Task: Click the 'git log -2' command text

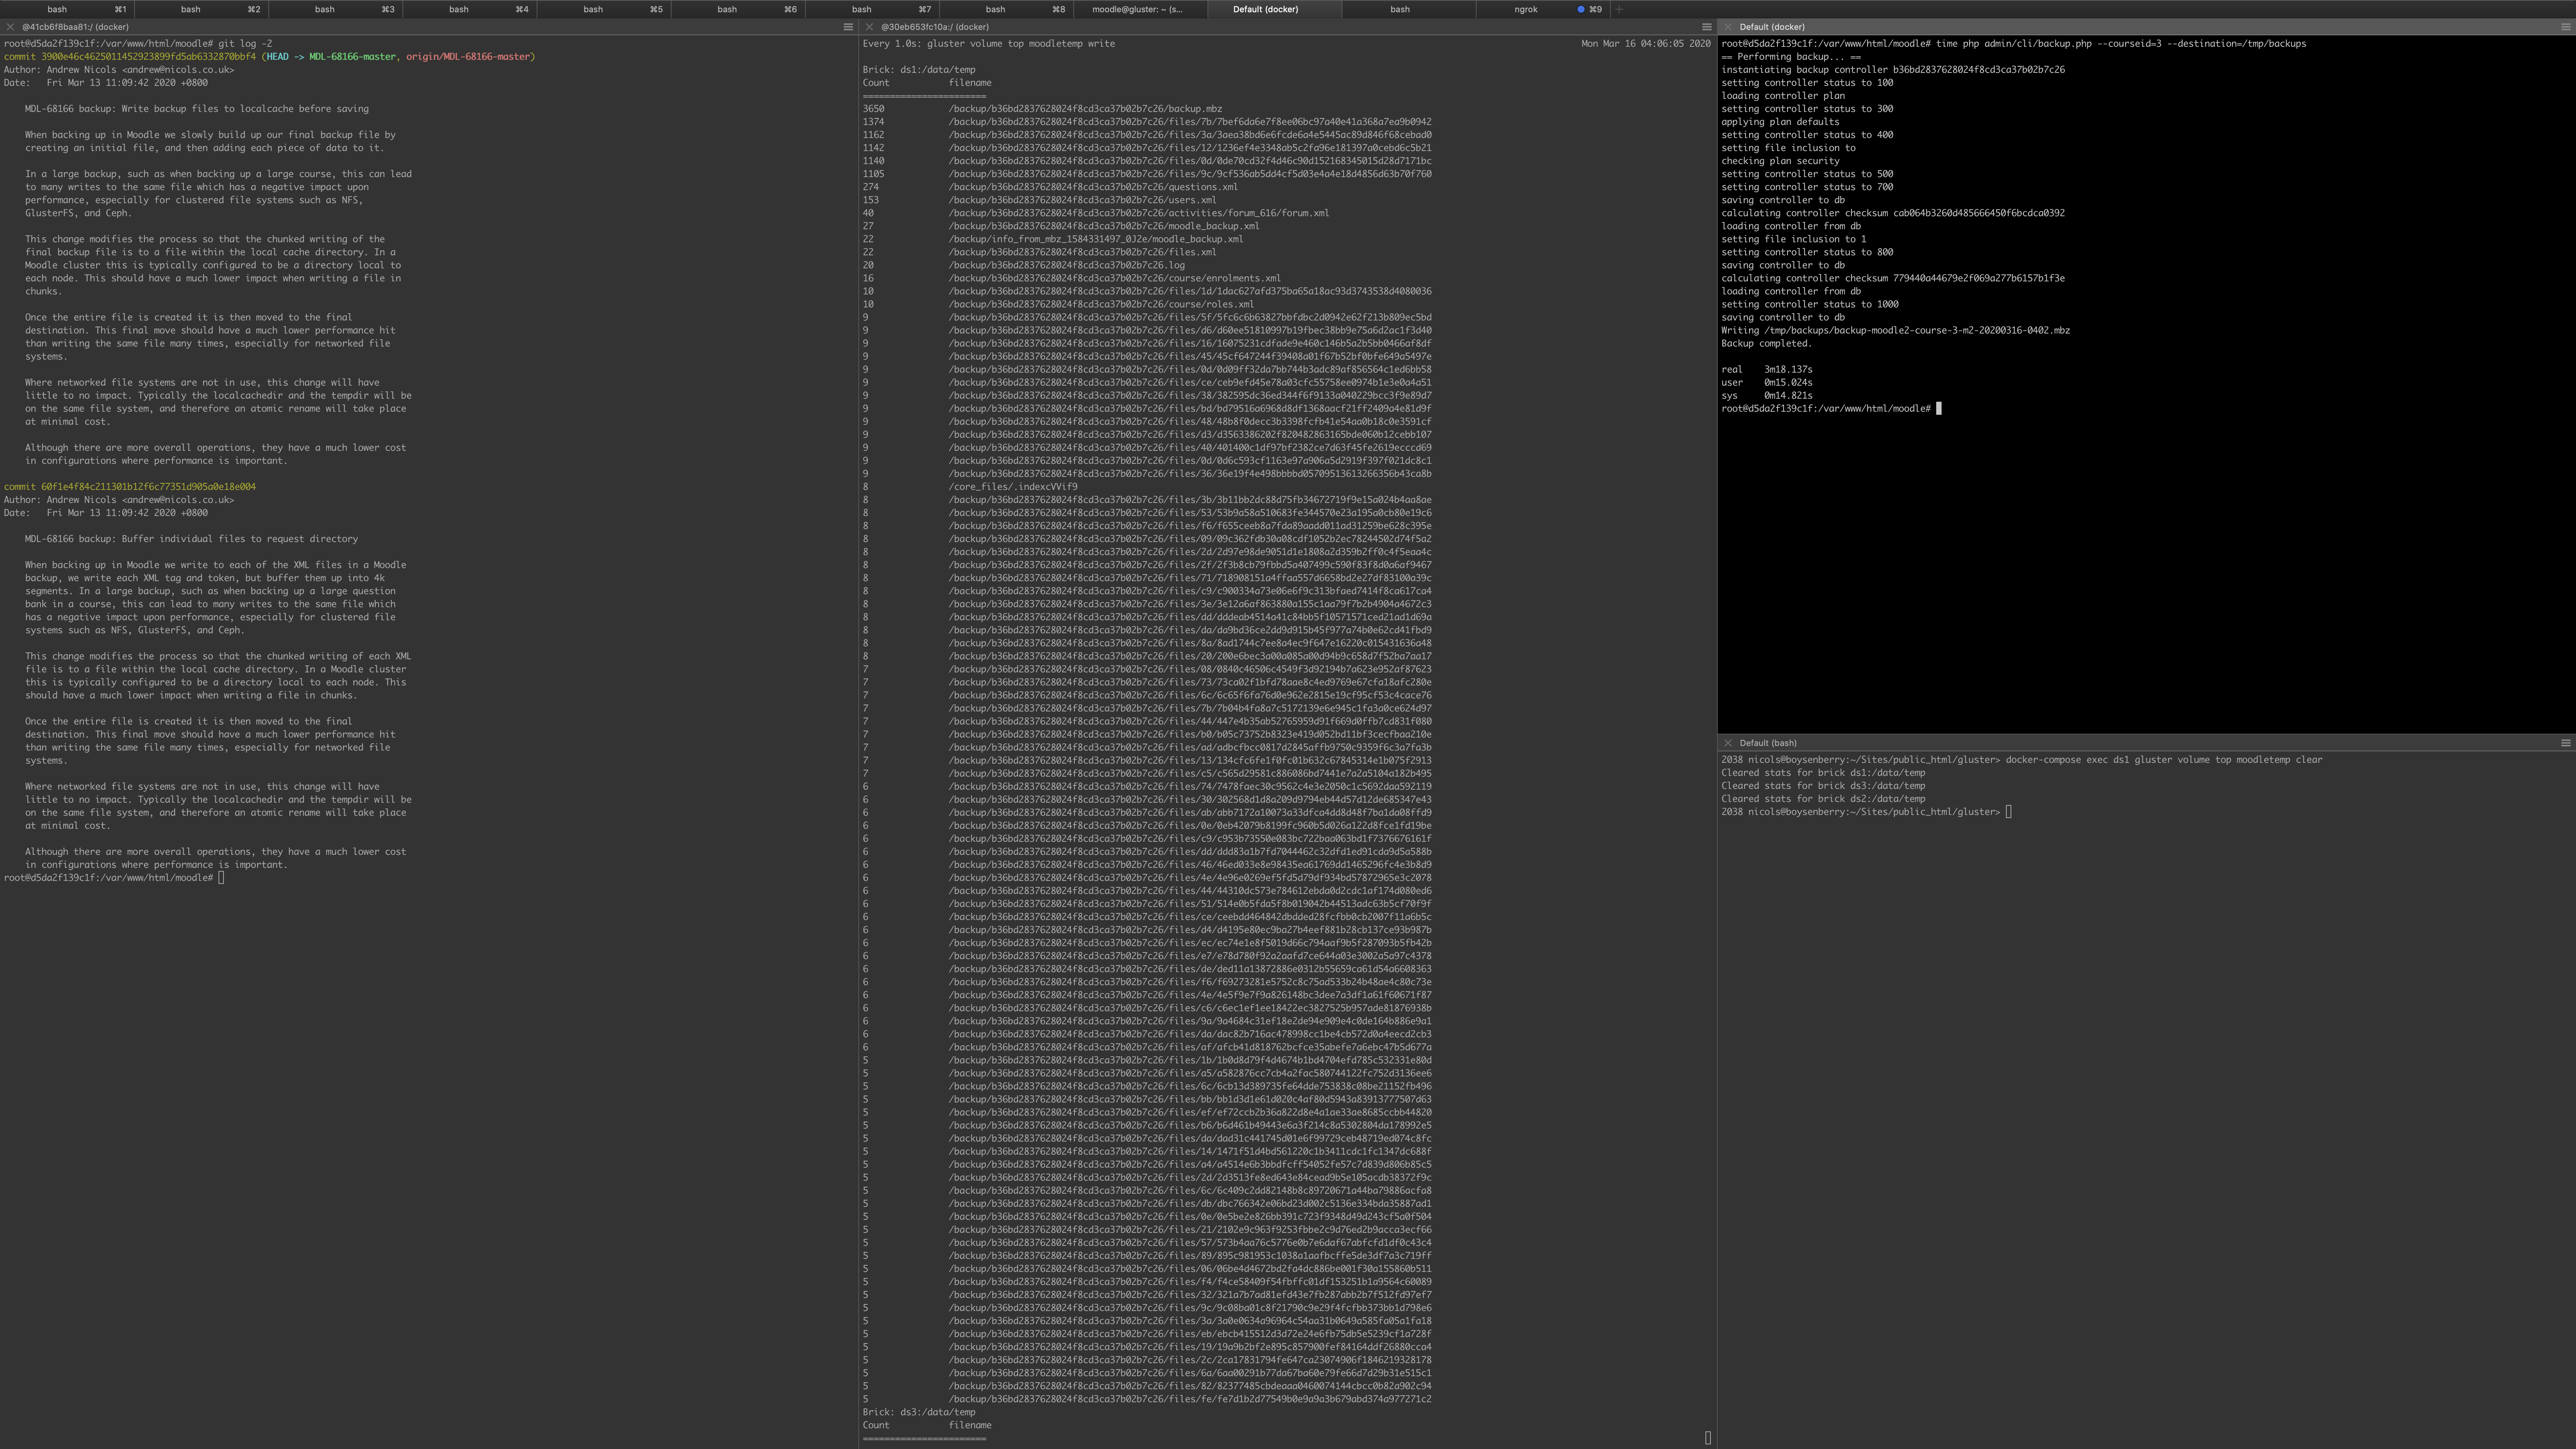Action: (245, 44)
